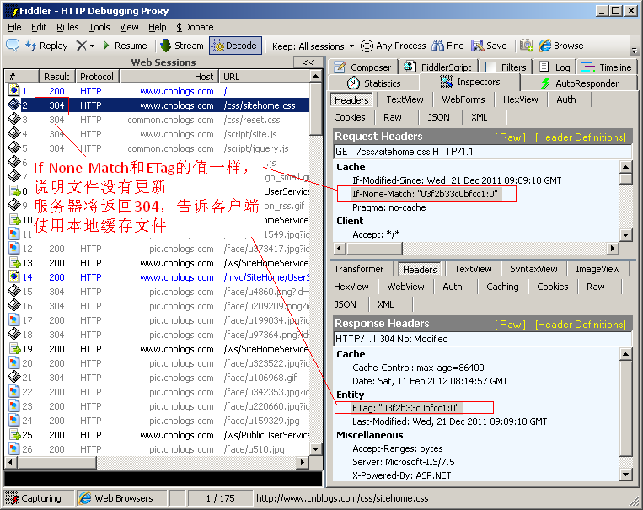The width and height of the screenshot is (643, 510).
Task: Select the Caching response tab
Action: 502,287
